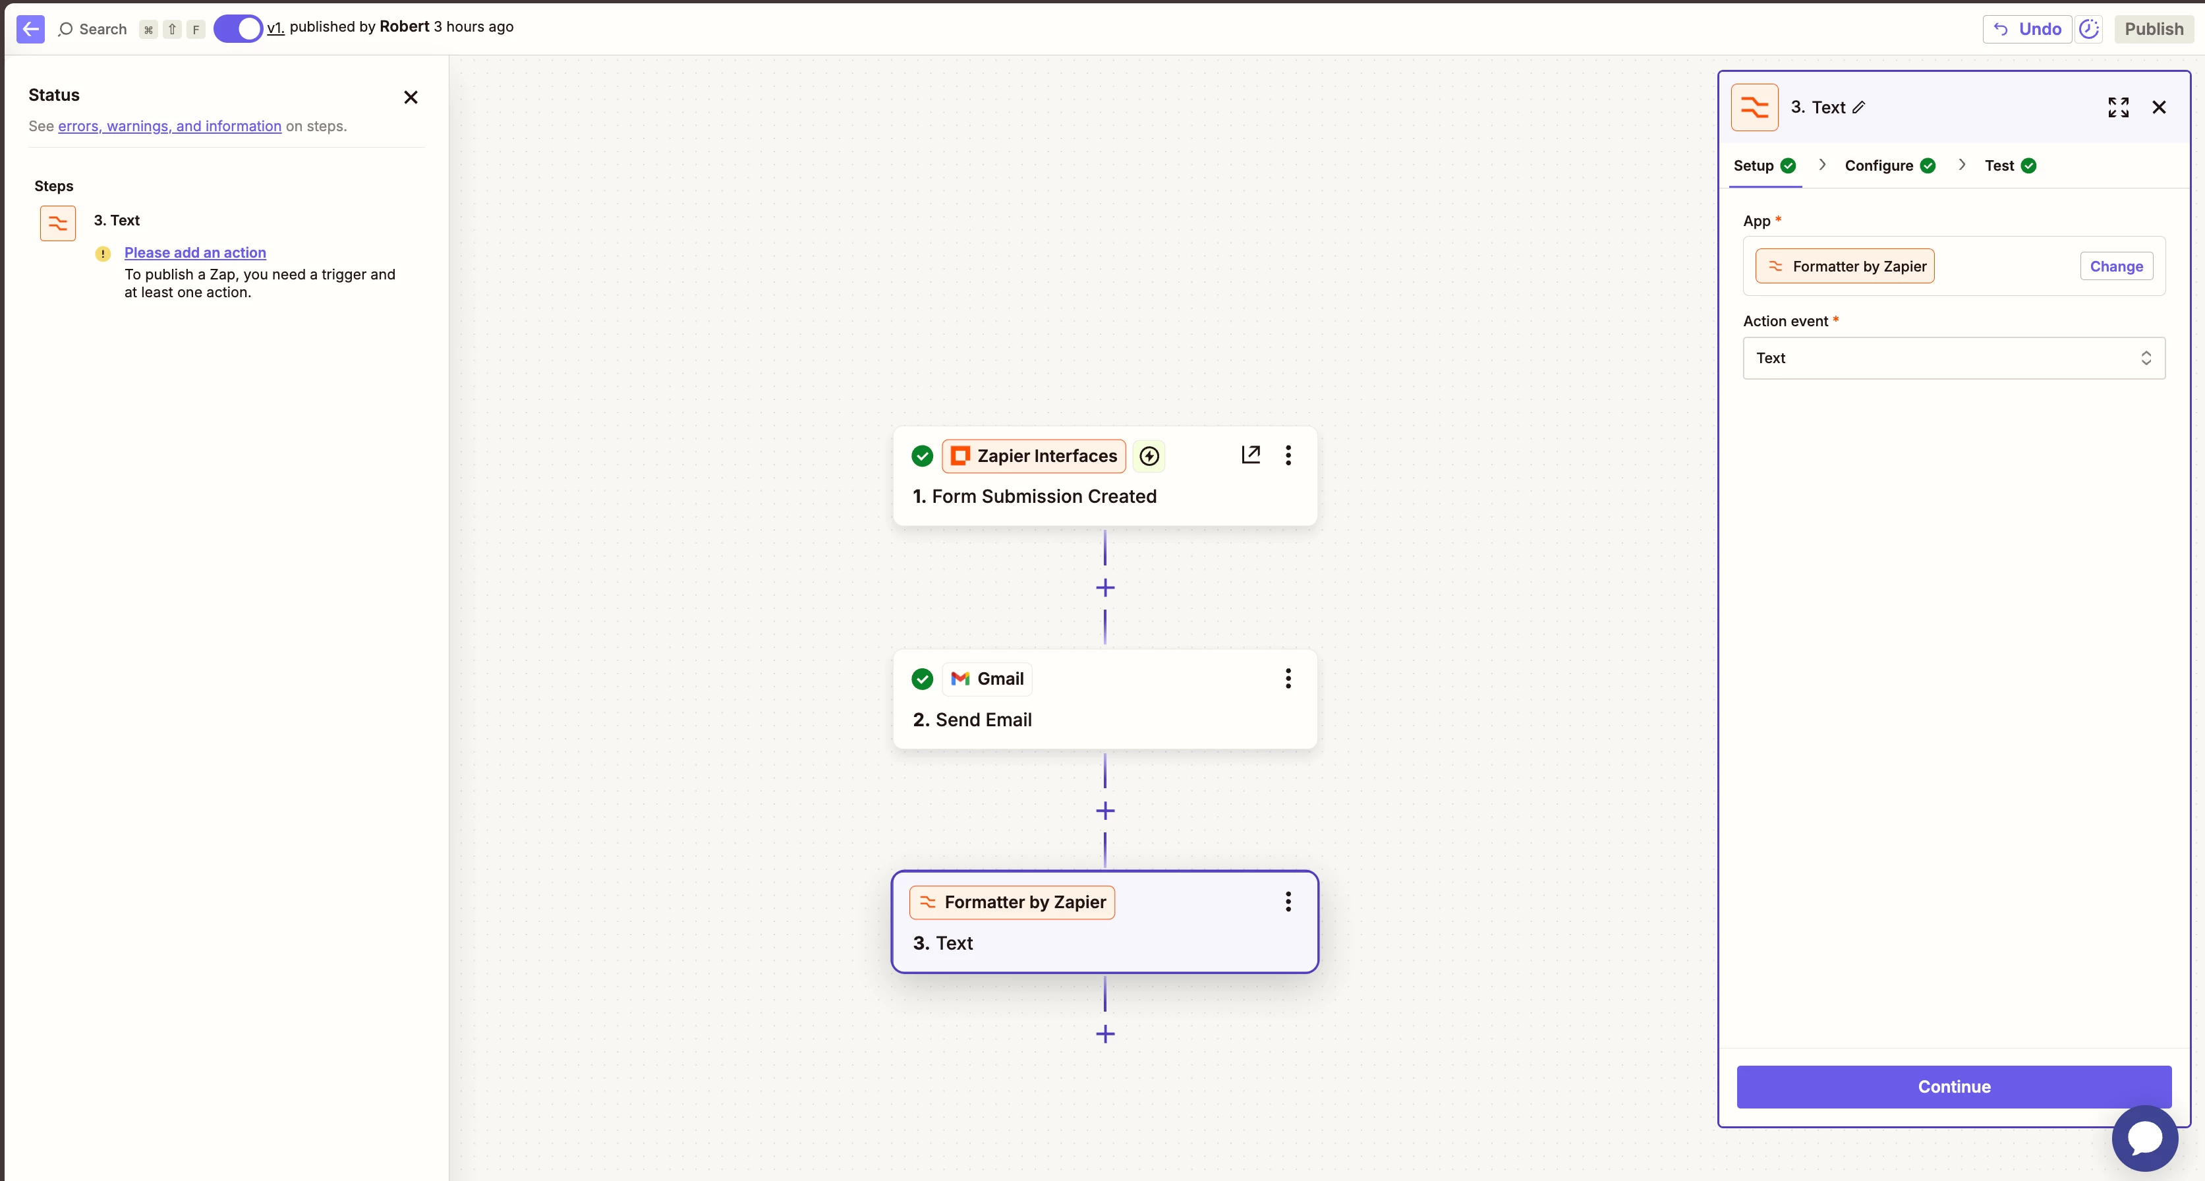Image resolution: width=2205 pixels, height=1181 pixels.
Task: Add step between Form Submission and Gmail
Action: pyautogui.click(x=1105, y=588)
